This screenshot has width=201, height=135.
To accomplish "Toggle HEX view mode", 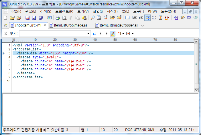I will (167, 18).
